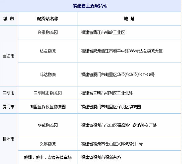The image size is (182, 164).
Task: Select the 配货站名称 column header
Action: (47, 19)
